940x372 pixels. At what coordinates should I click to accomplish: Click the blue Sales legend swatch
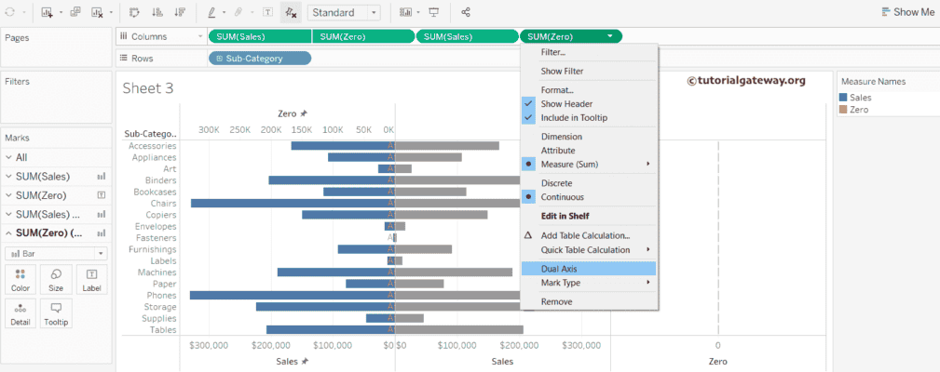[844, 97]
